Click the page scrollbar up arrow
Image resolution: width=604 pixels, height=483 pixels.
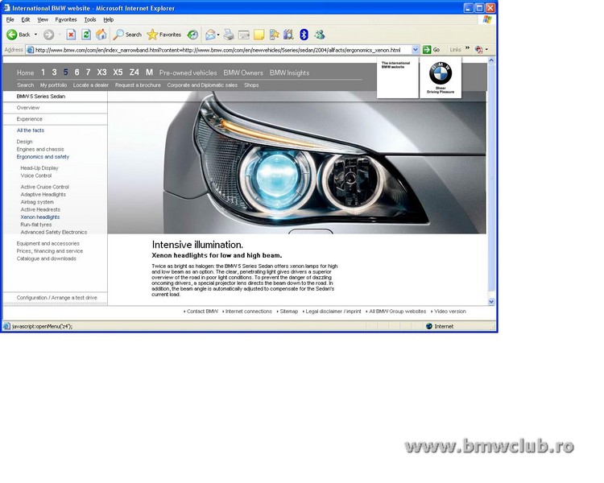[x=491, y=60]
